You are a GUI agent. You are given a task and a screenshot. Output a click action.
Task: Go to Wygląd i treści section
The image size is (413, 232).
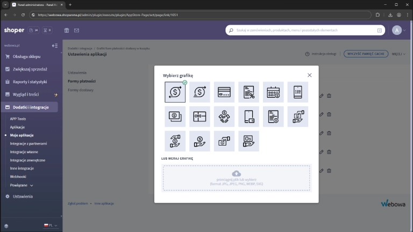[x=29, y=95]
